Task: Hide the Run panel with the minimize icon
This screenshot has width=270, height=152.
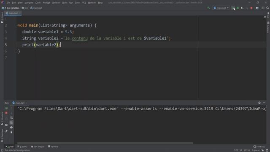Action: [264, 103]
